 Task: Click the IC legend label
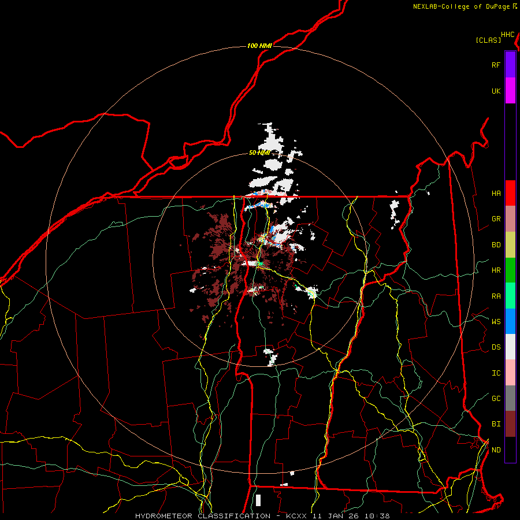click(496, 373)
